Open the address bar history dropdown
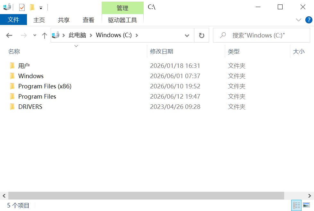 tap(187, 36)
